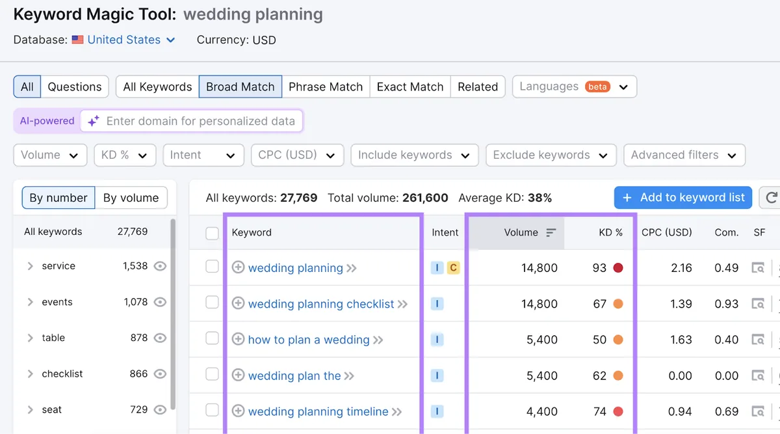
Task: Expand the checklist keyword group
Action: tap(30, 373)
